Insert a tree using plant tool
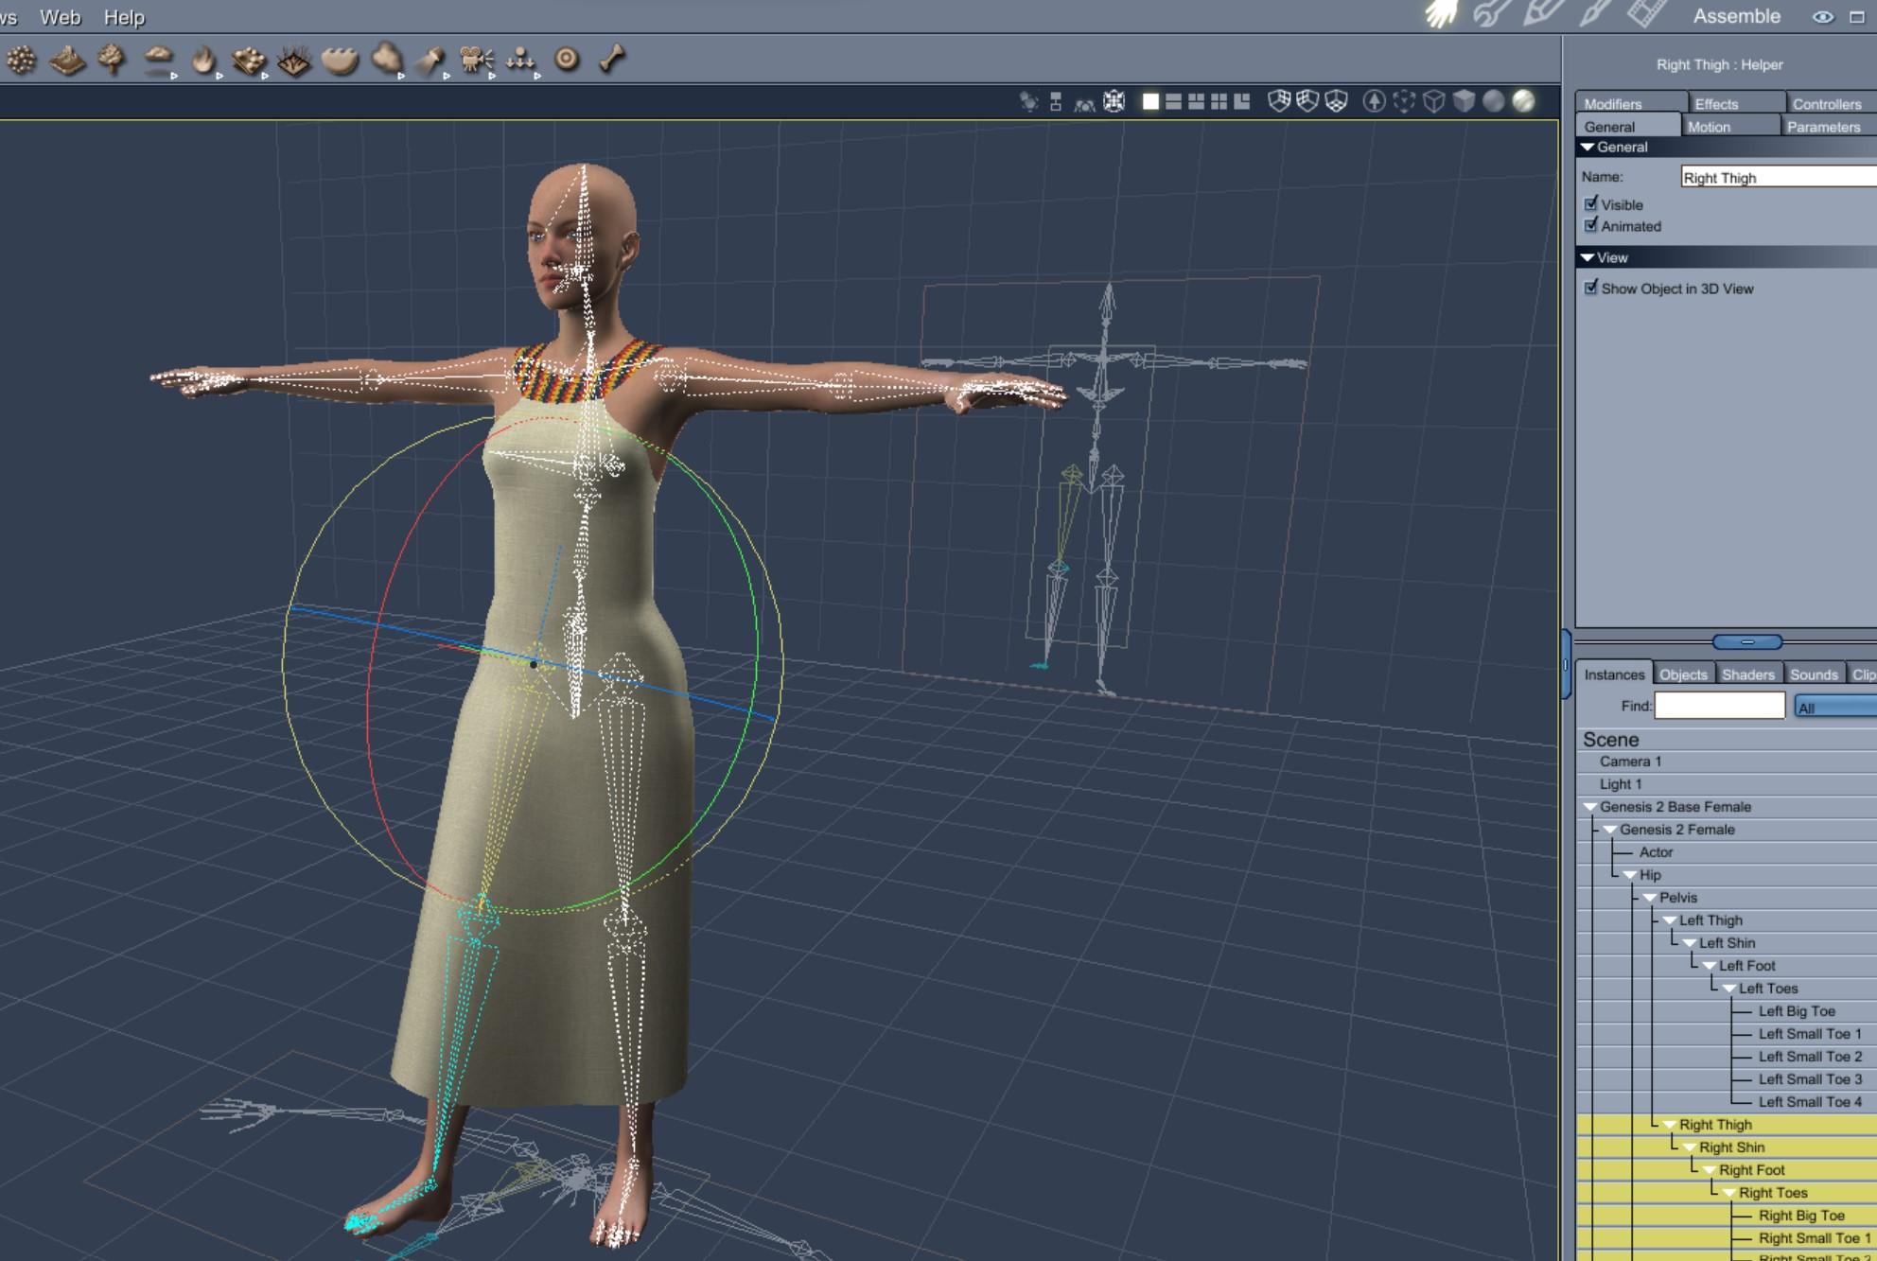Screen dimensions: 1877x1261 [x=112, y=60]
